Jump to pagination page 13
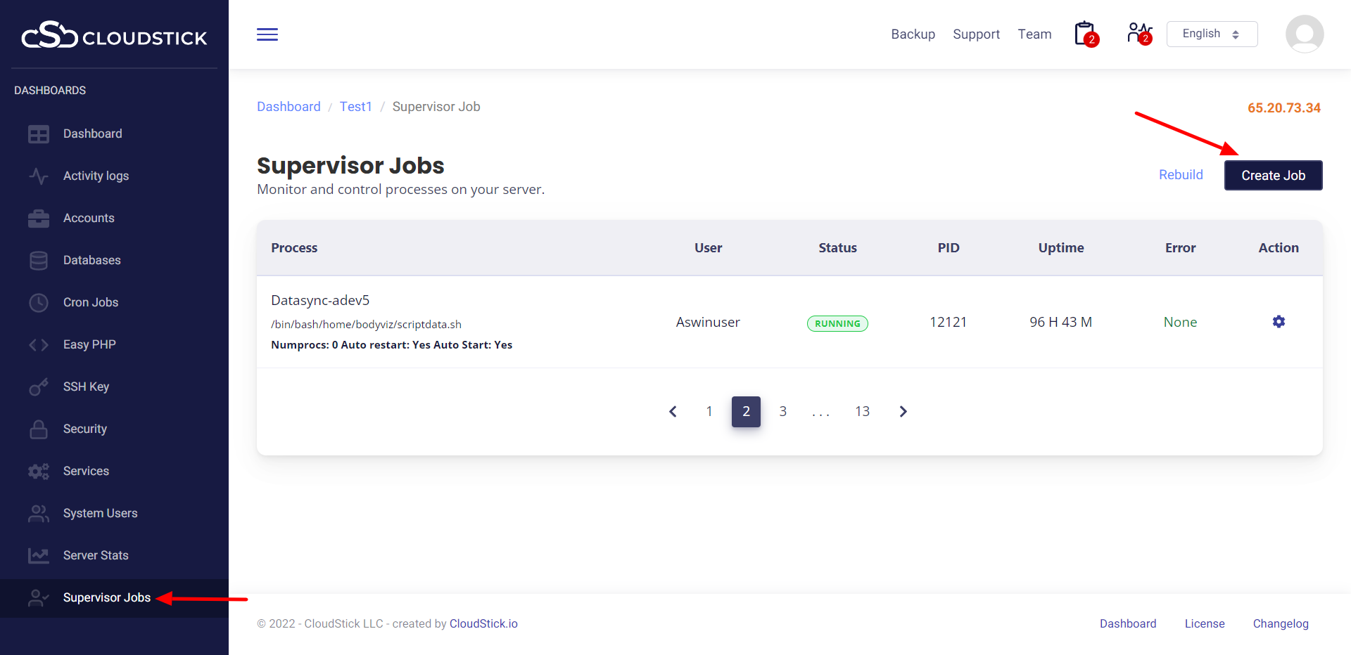The height and width of the screenshot is (655, 1351). [x=862, y=412]
